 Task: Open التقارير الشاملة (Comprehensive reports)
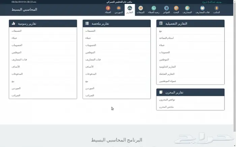tap(167, 74)
